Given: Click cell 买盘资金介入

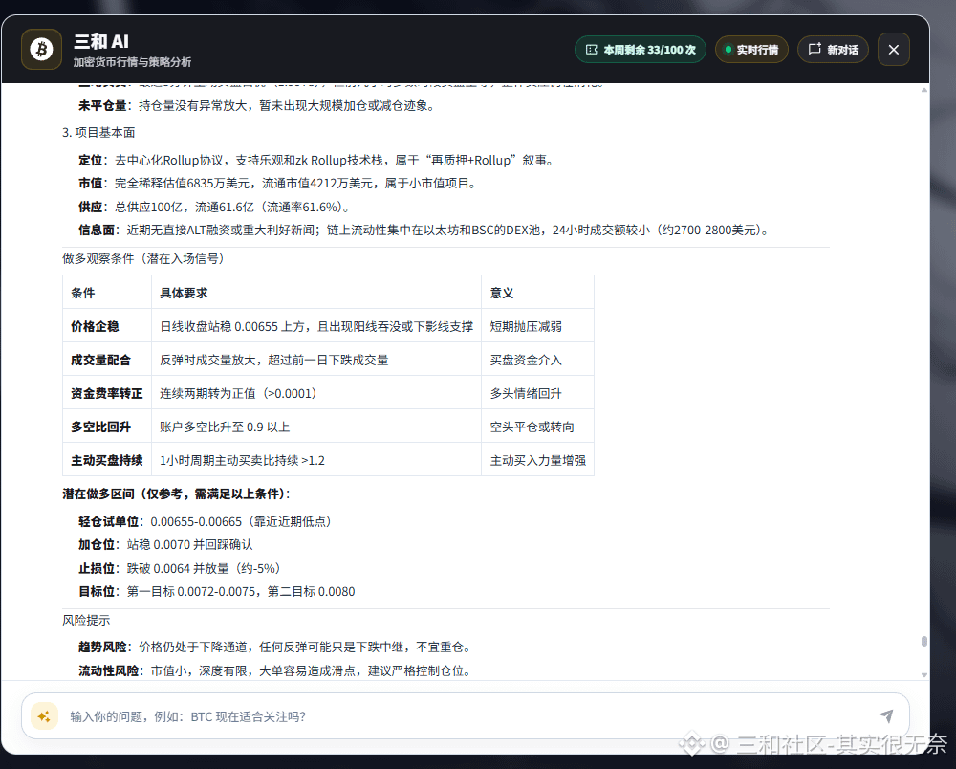Looking at the screenshot, I should pyautogui.click(x=537, y=360).
